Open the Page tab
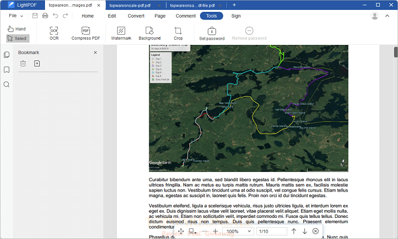The width and height of the screenshot is (398, 239). (160, 15)
